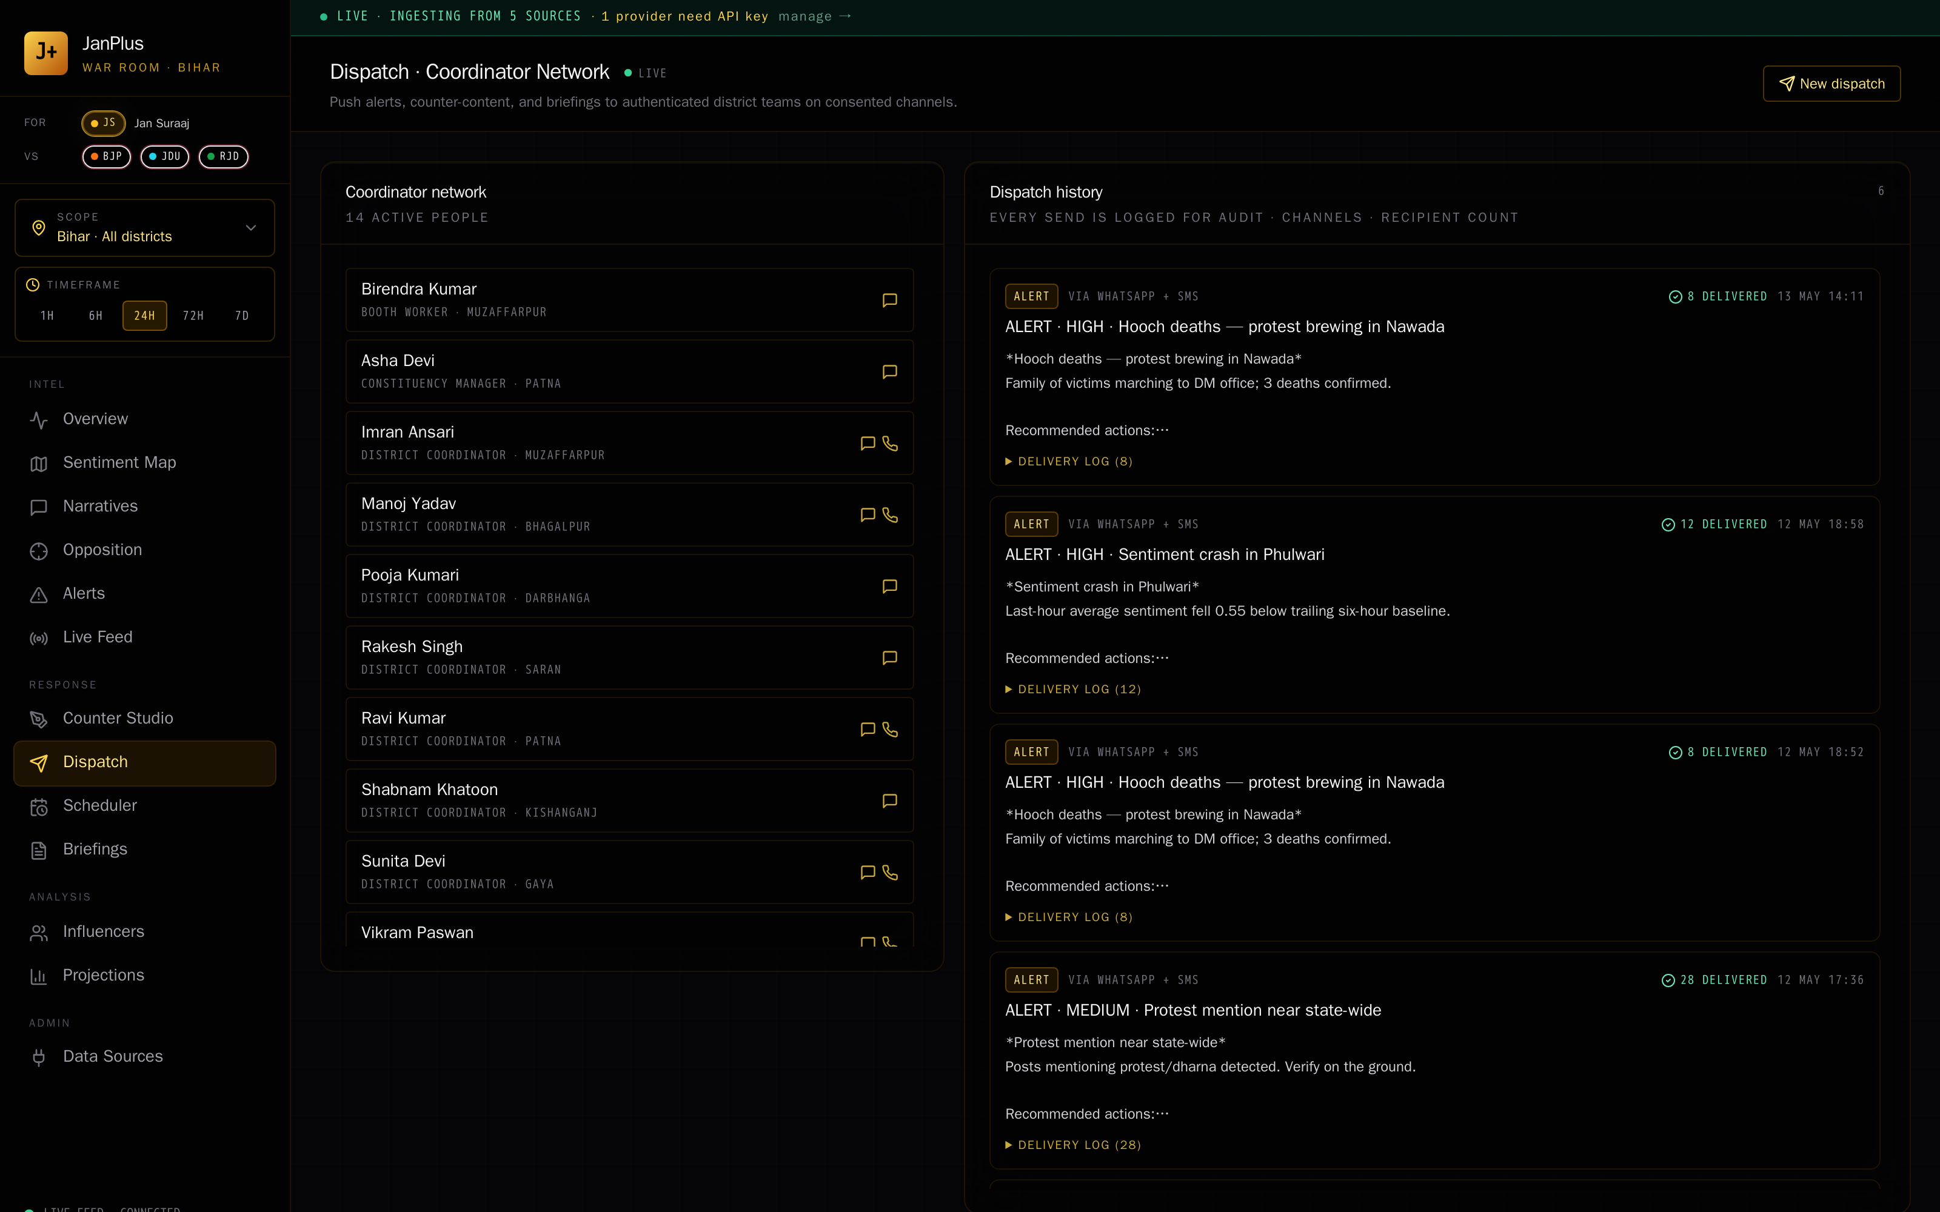Click the ALERT tag on Phulwari dispatch
Viewport: 1940px width, 1212px height.
(x=1031, y=524)
